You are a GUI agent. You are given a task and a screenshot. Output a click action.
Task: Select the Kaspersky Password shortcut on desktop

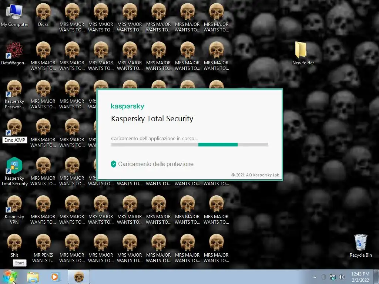click(x=14, y=95)
